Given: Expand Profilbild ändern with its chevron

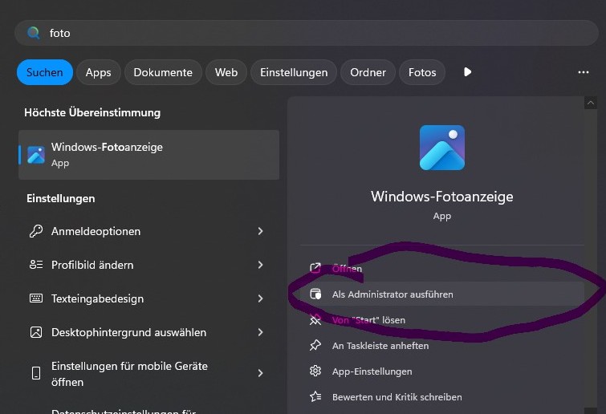Looking at the screenshot, I should click(260, 265).
